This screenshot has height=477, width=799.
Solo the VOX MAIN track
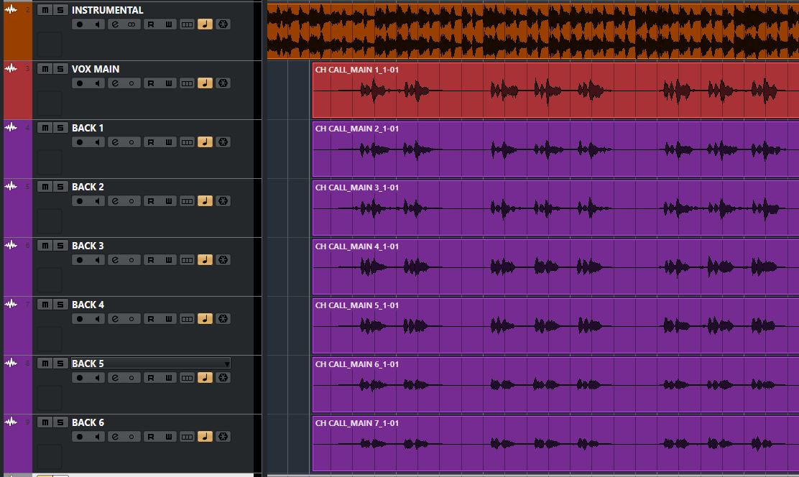[61, 69]
